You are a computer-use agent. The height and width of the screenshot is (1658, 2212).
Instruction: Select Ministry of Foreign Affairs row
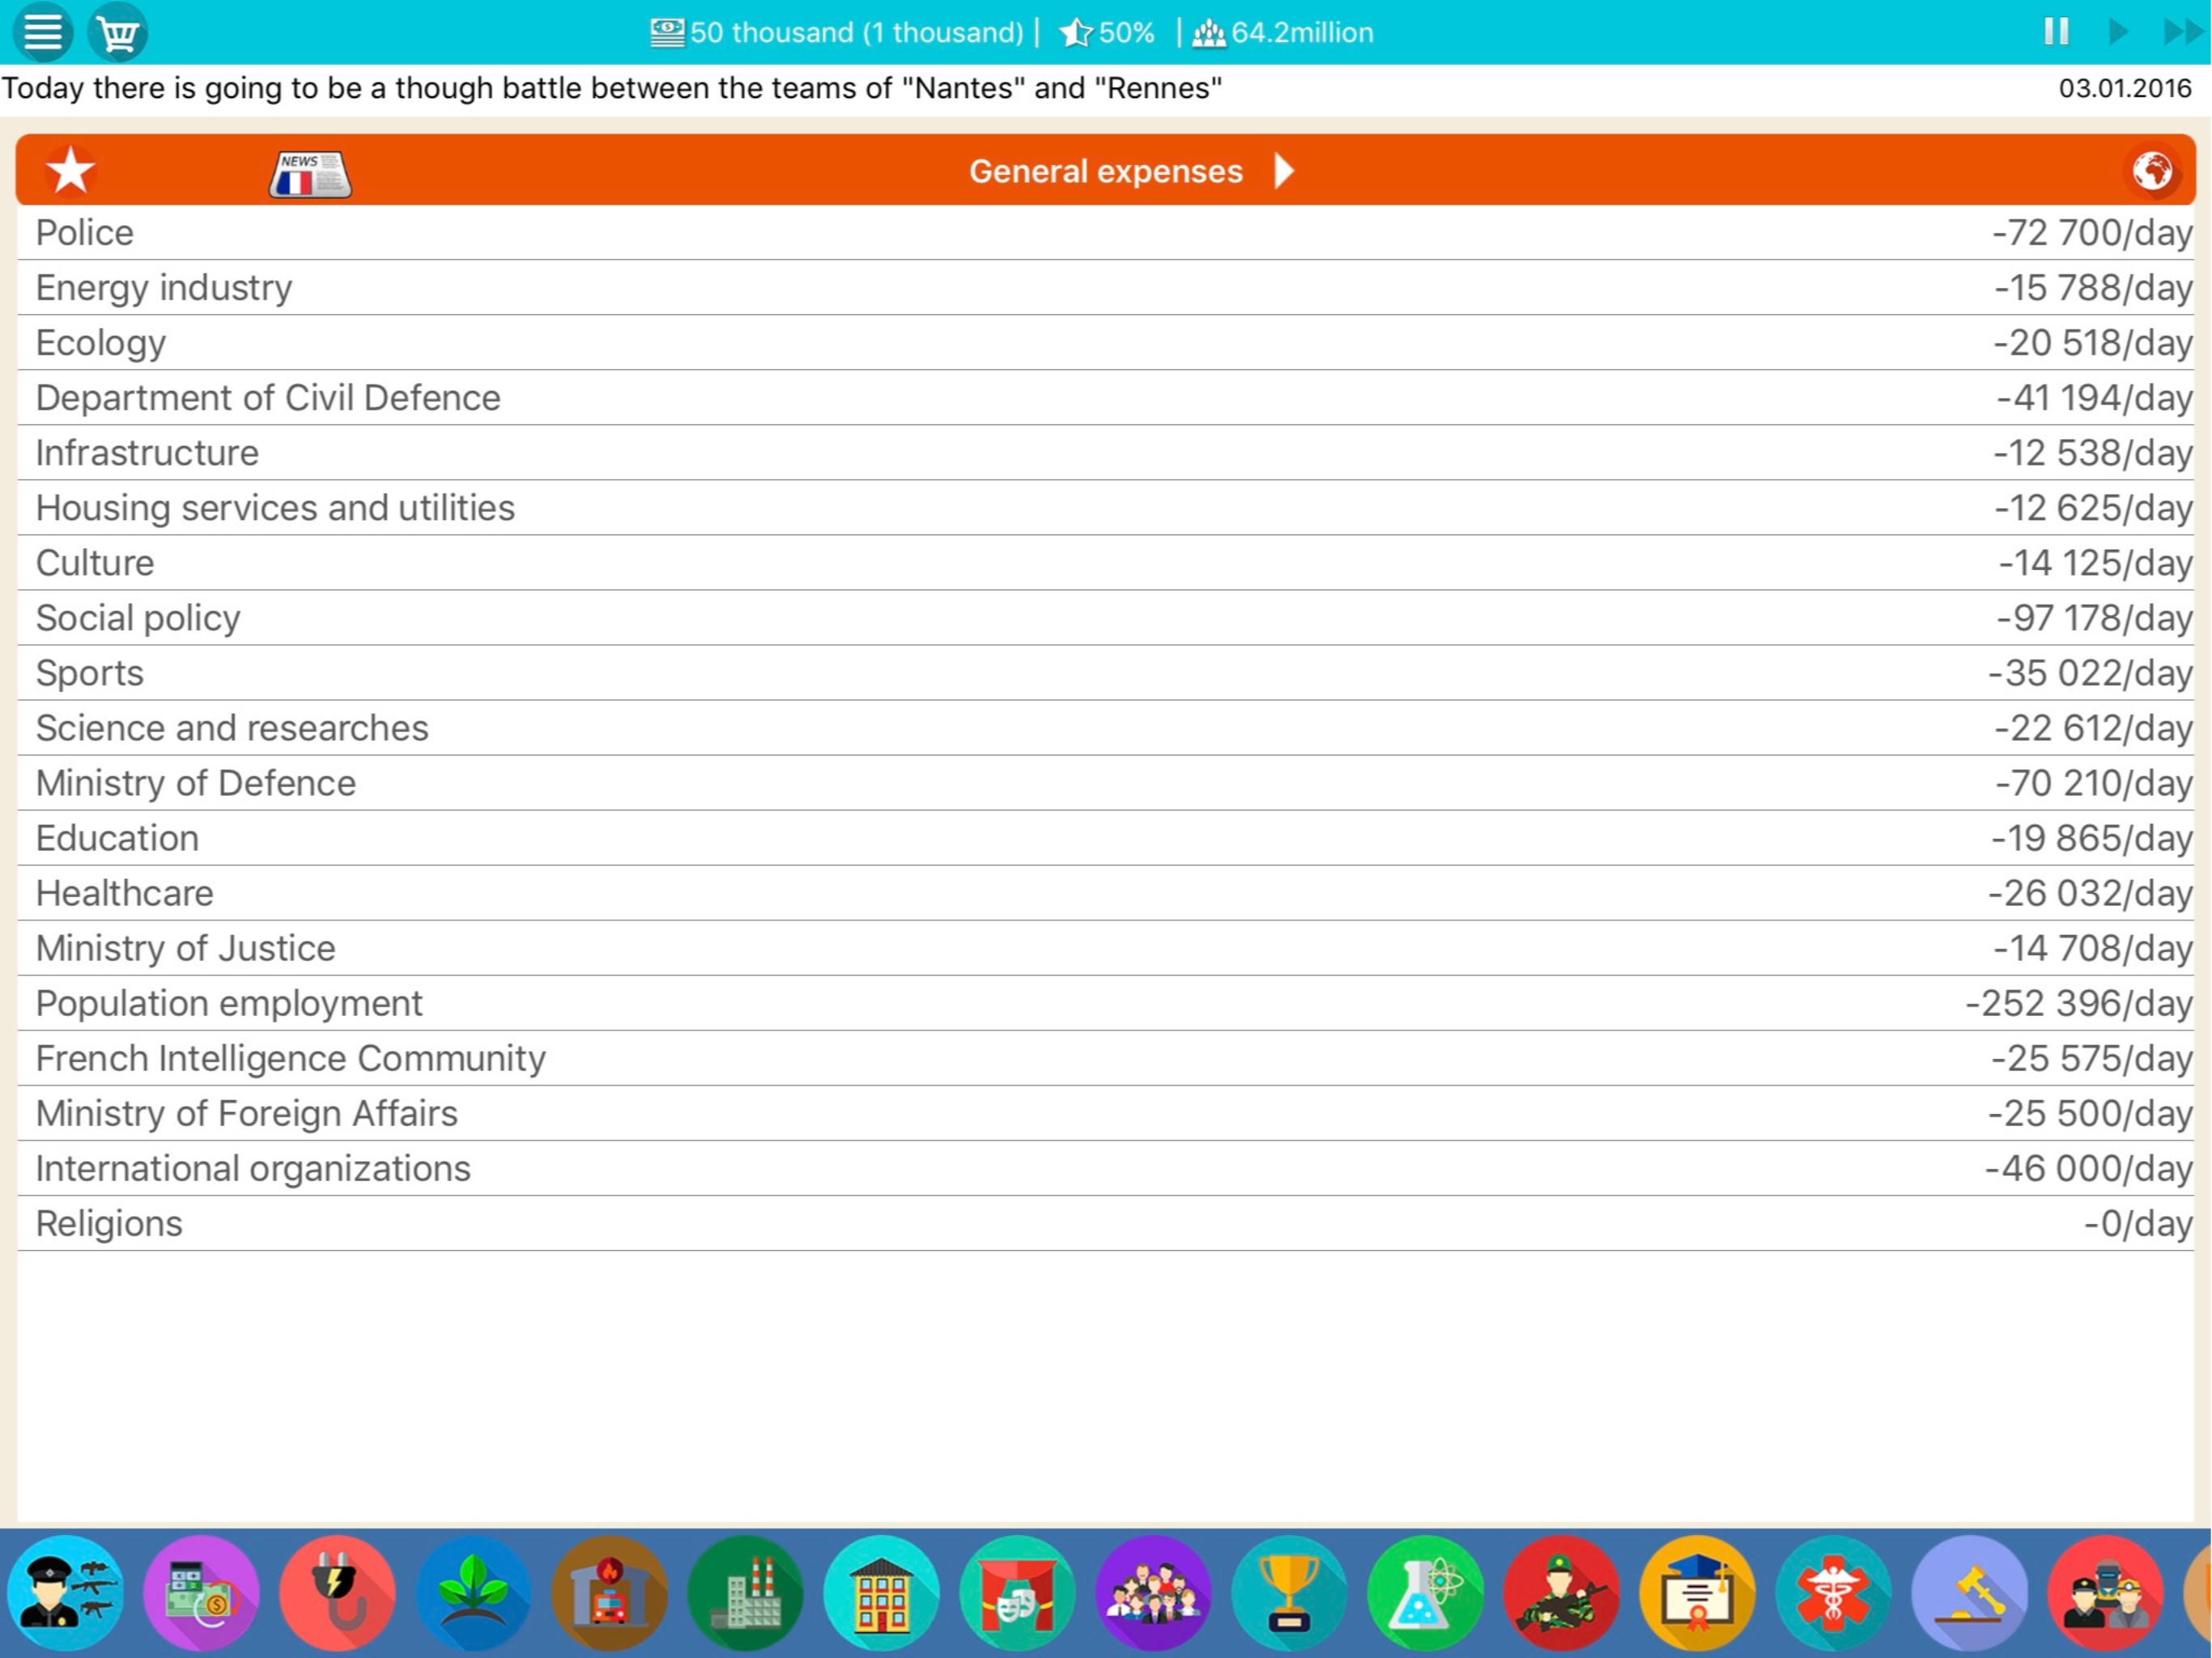[x=1106, y=1113]
